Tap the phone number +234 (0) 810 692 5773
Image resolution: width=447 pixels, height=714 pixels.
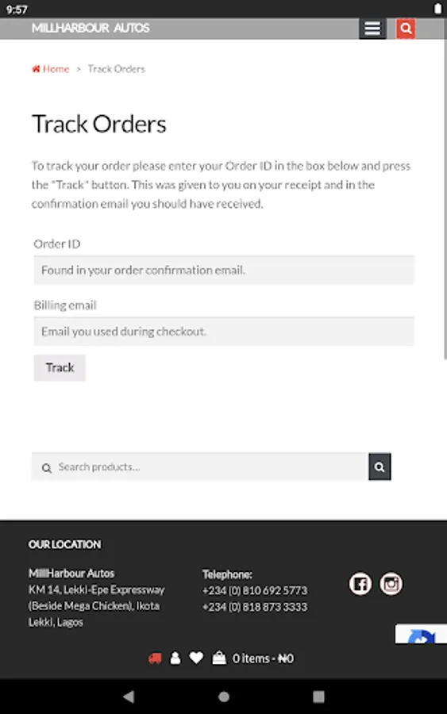[255, 590]
